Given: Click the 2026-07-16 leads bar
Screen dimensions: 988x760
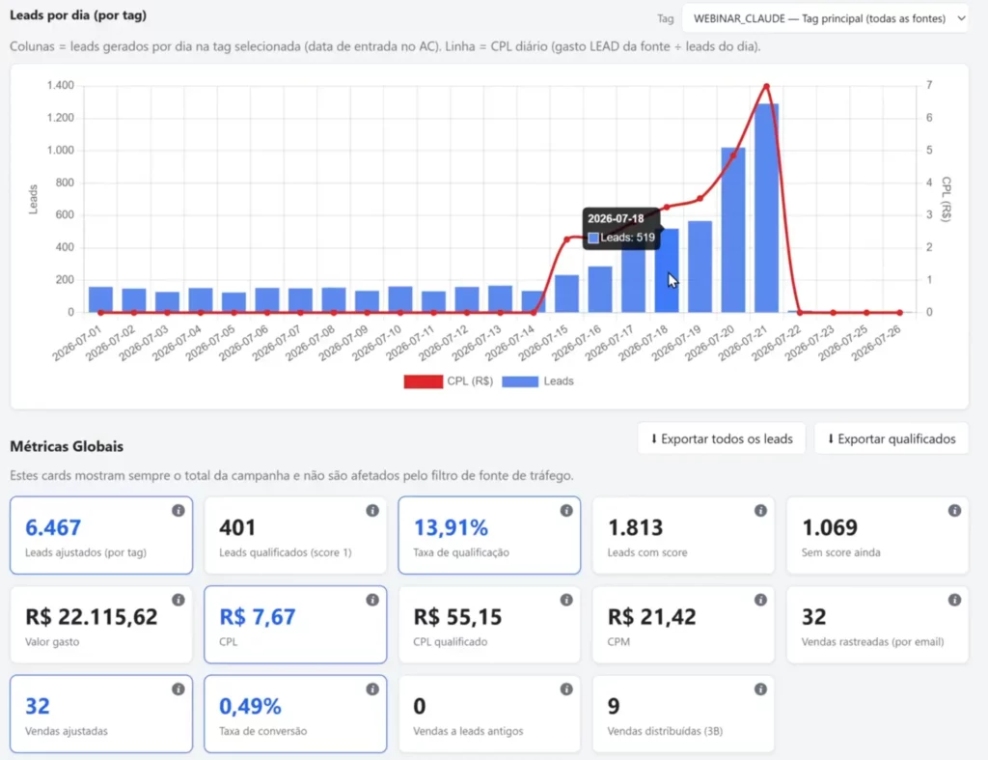Looking at the screenshot, I should pyautogui.click(x=600, y=290).
